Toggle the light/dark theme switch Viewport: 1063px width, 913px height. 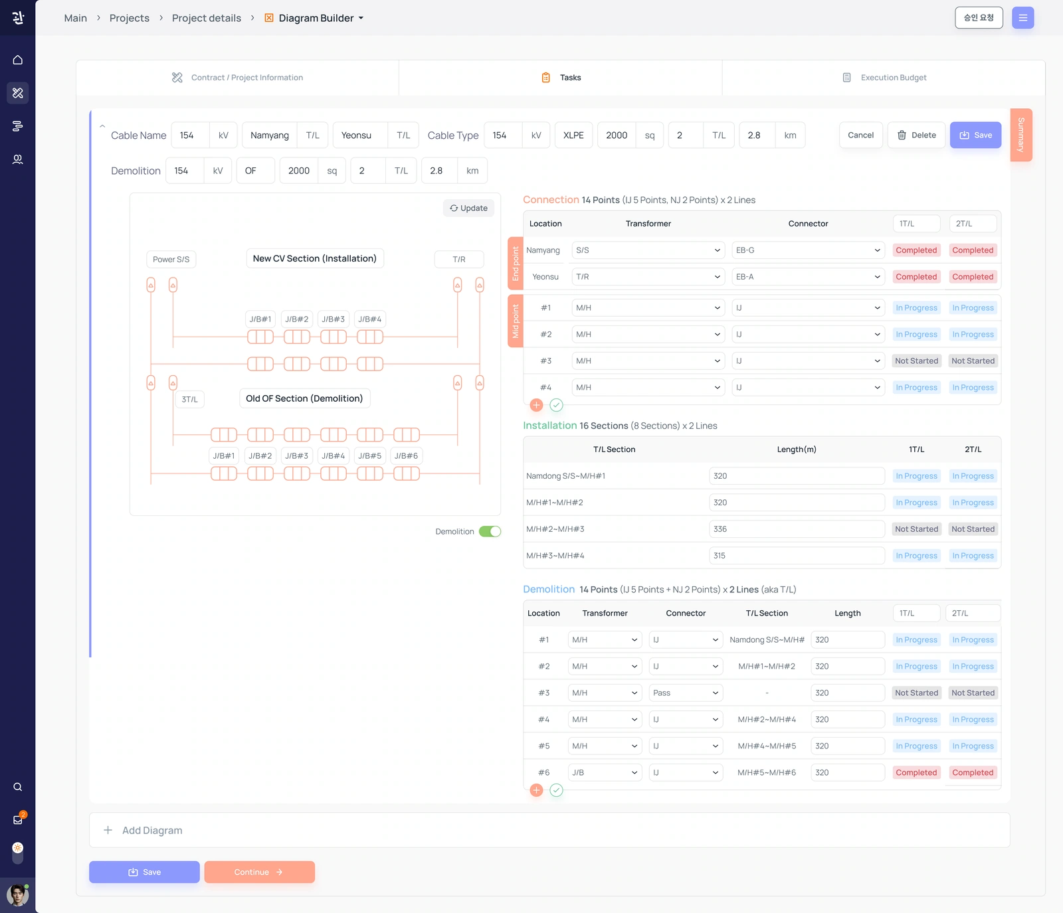(x=18, y=853)
